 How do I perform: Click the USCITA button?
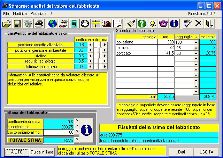(x=207, y=152)
